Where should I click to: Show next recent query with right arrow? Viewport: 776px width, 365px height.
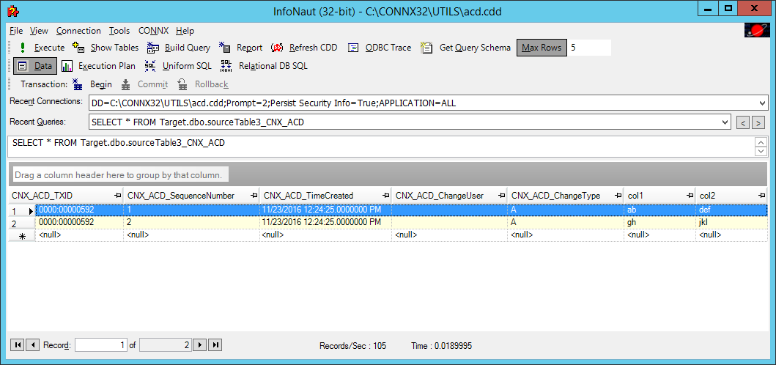(758, 122)
